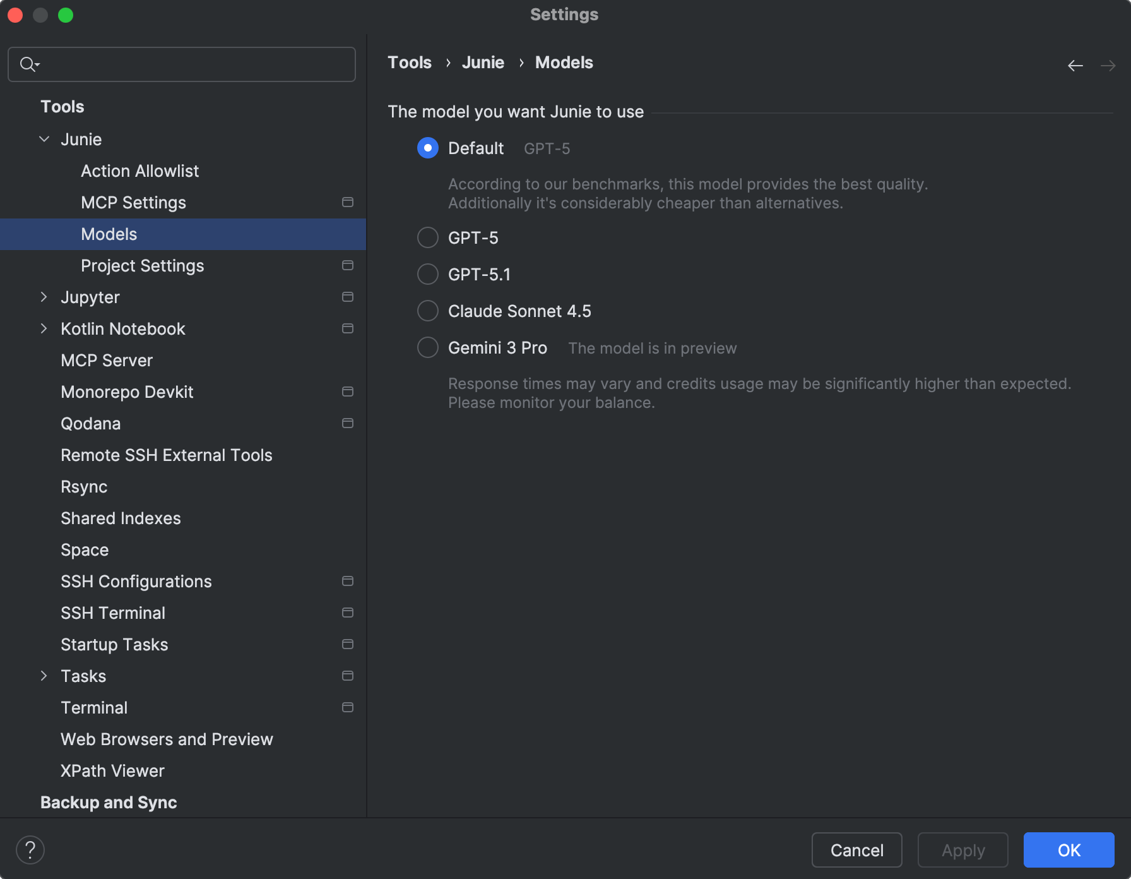This screenshot has height=879, width=1131.
Task: Click the Junie breadcrumb link
Action: pos(483,63)
